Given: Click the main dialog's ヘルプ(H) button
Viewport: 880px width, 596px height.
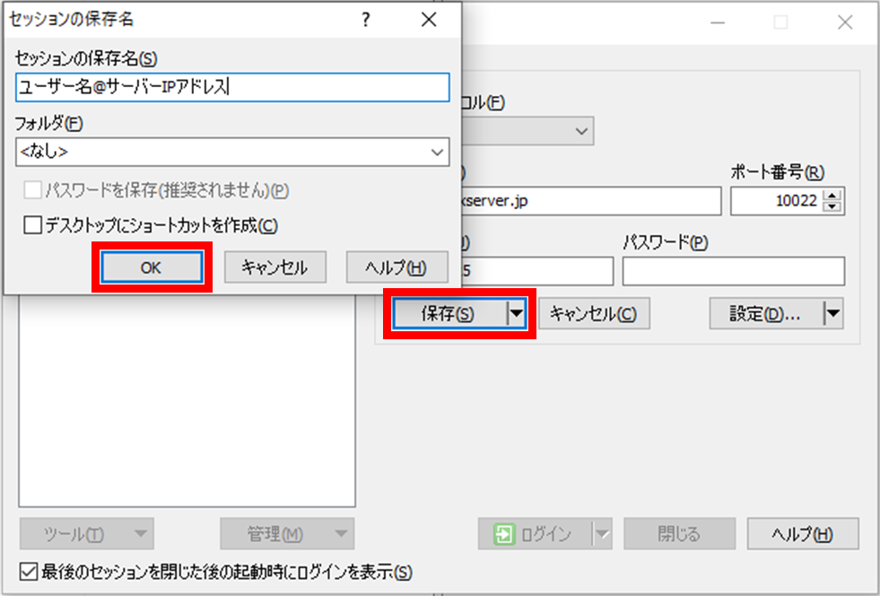Looking at the screenshot, I should click(x=802, y=534).
